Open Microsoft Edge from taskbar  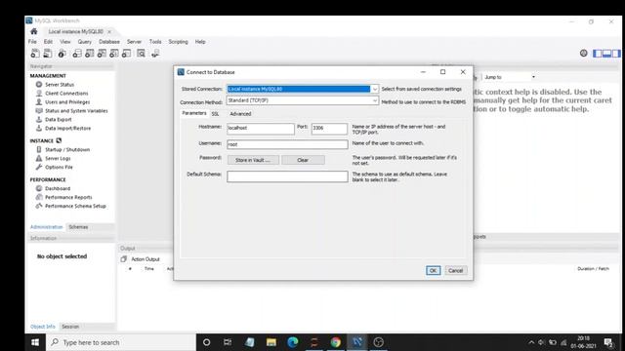click(293, 342)
